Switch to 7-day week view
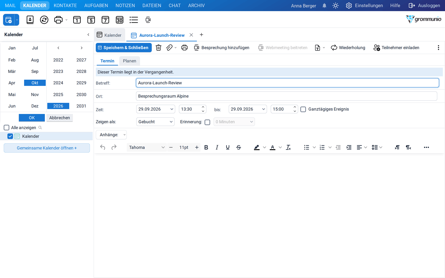The height and width of the screenshot is (278, 445). click(x=105, y=20)
